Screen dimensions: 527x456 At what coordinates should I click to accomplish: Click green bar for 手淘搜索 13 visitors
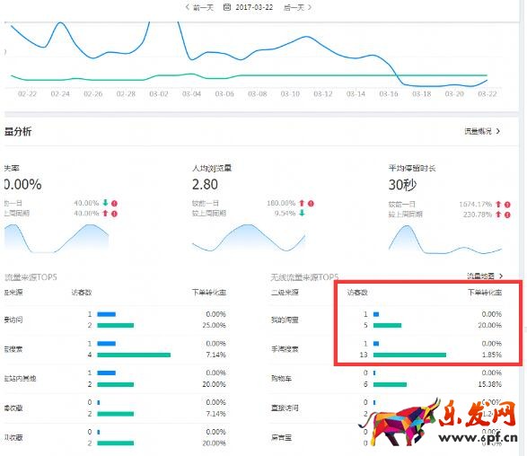409,355
